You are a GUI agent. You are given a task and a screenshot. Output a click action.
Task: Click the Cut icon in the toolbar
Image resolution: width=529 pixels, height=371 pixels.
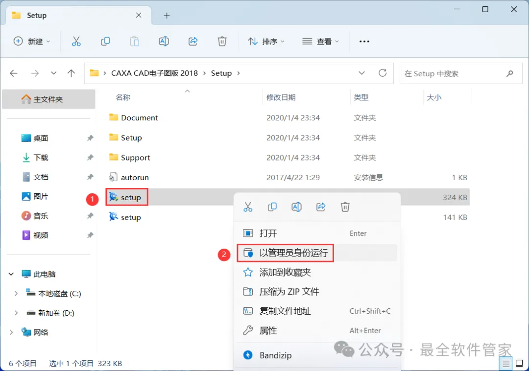click(76, 42)
